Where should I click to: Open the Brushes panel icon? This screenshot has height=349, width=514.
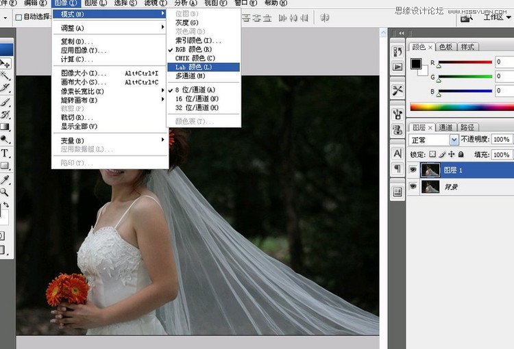pos(397,114)
